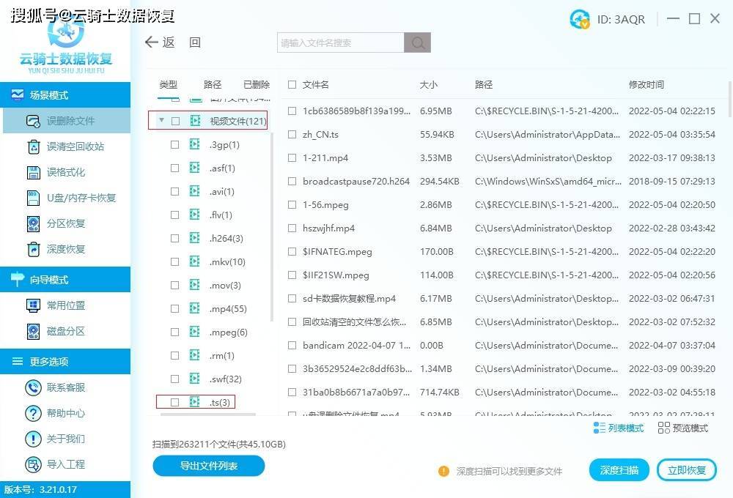Select the checkbox for zh_CN.ts file
The width and height of the screenshot is (733, 498).
coord(292,135)
